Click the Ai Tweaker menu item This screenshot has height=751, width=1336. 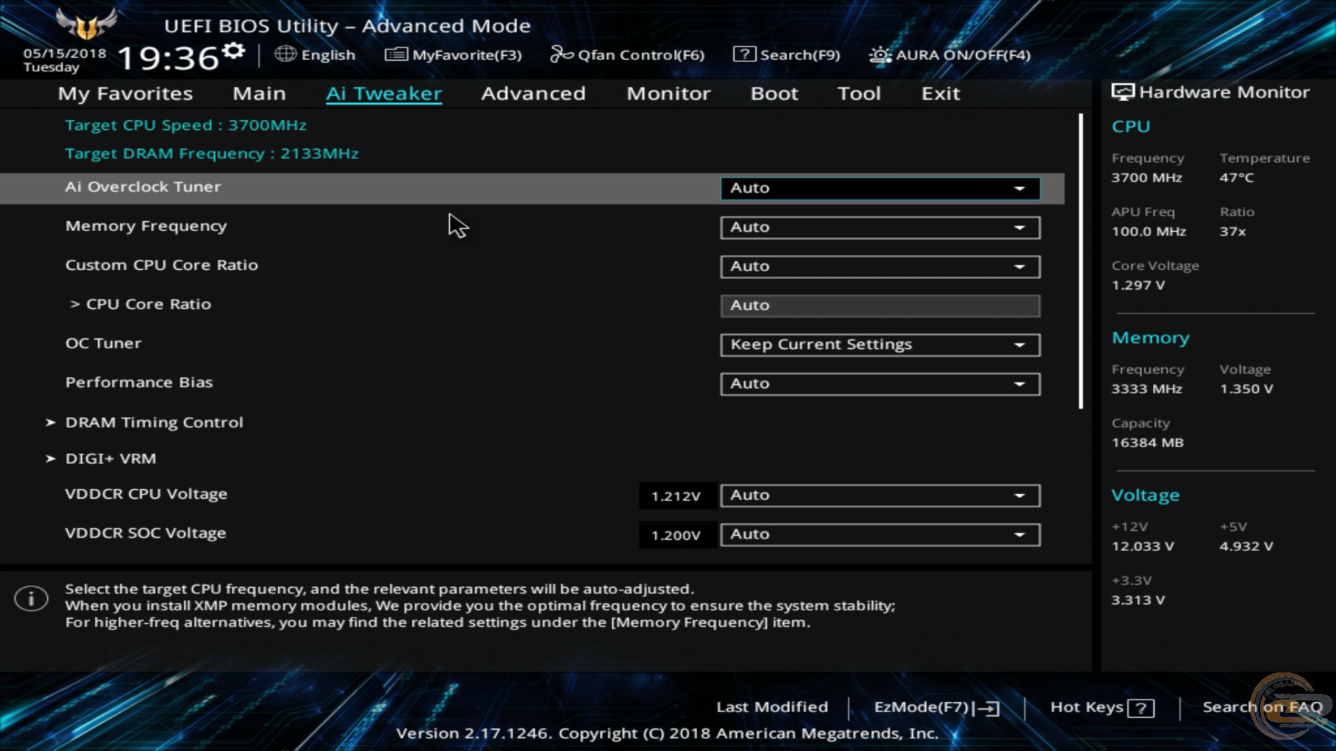pyautogui.click(x=383, y=92)
